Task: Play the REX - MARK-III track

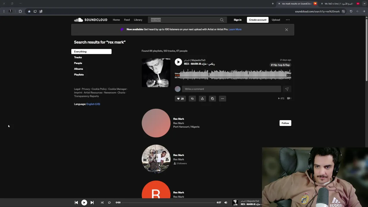Action: point(178,62)
